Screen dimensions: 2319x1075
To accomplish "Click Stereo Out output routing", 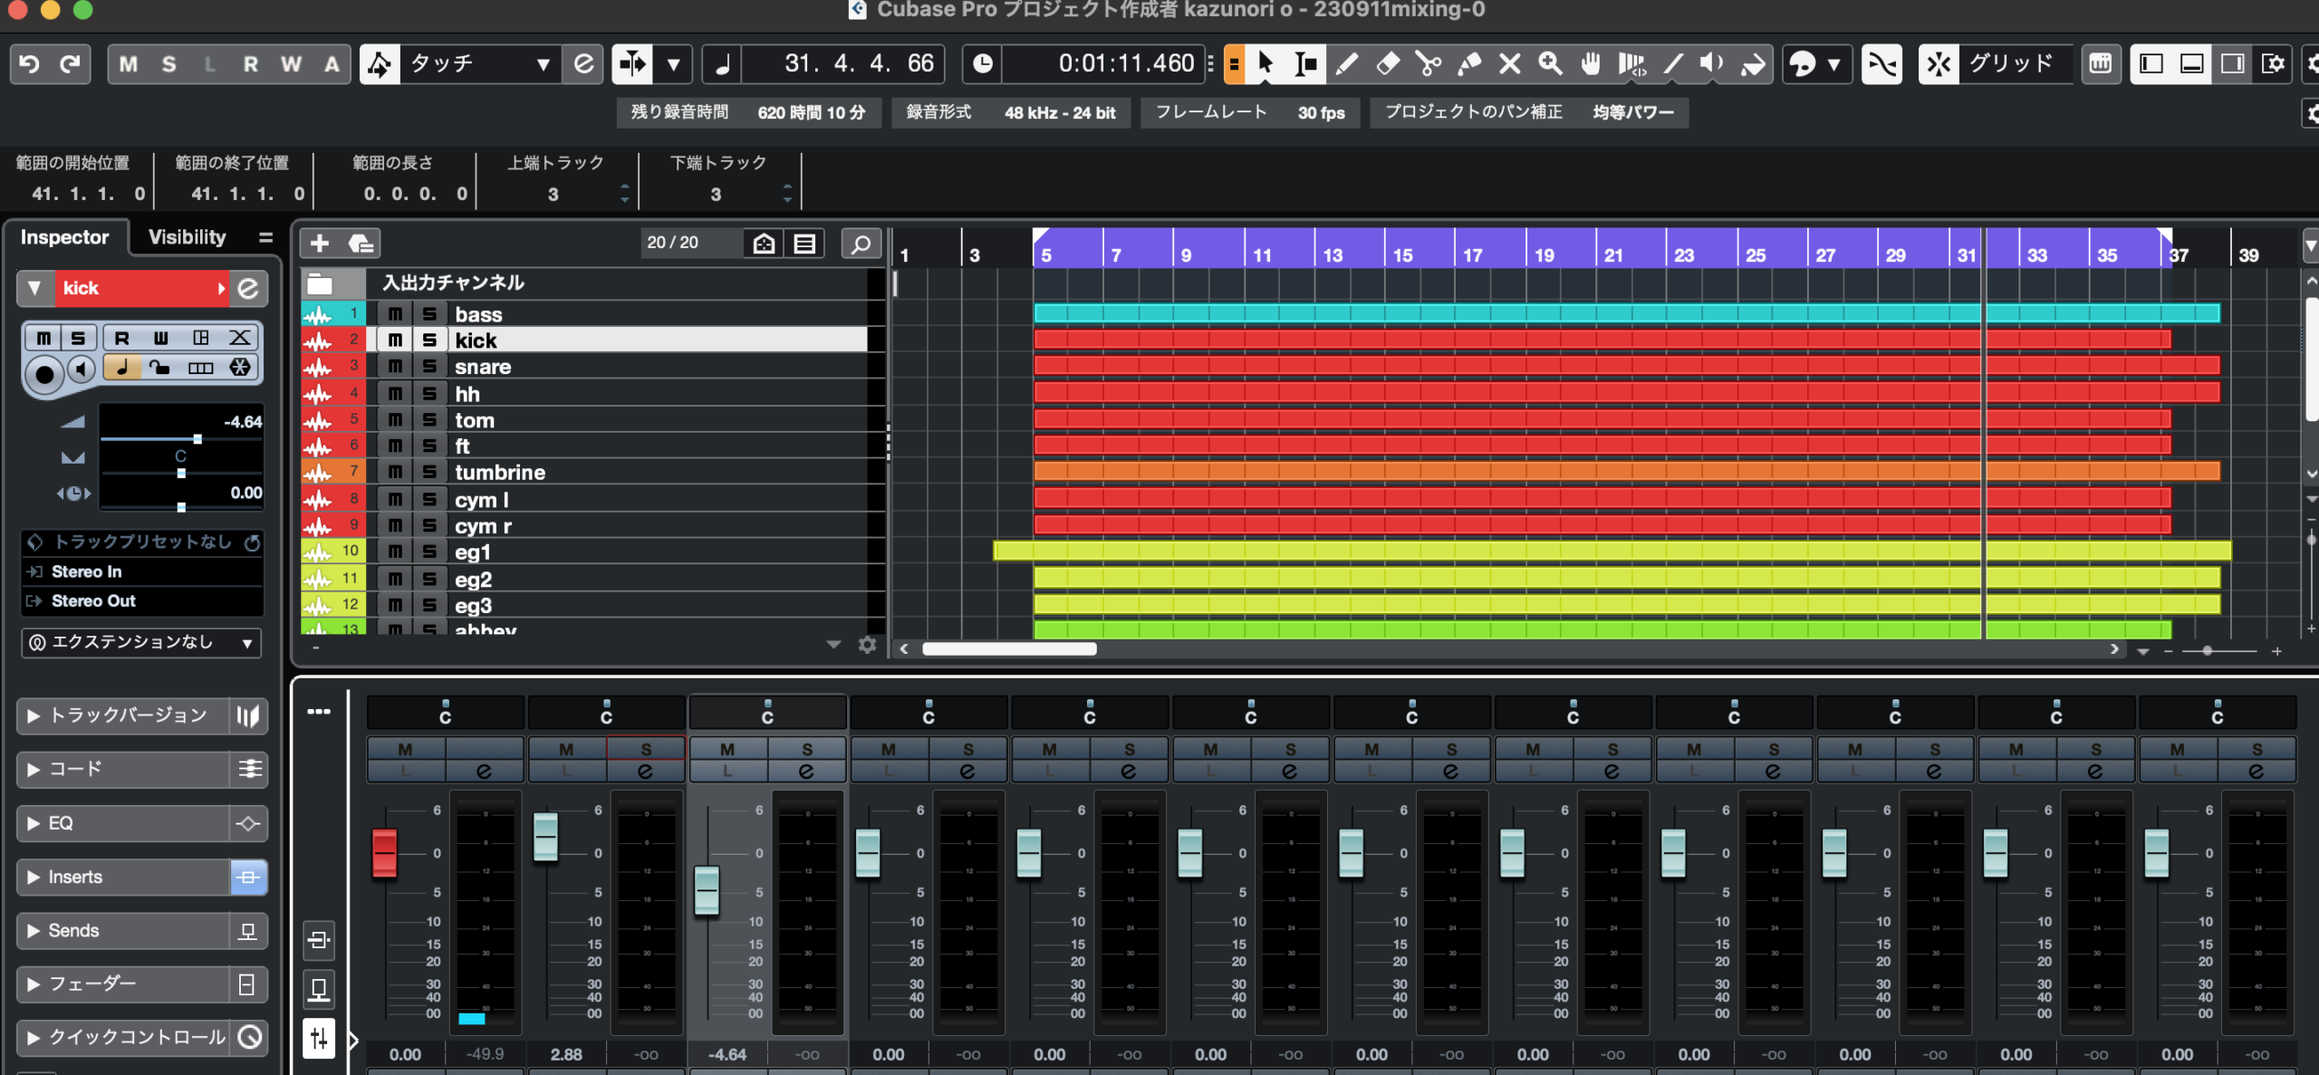I will click(x=93, y=600).
